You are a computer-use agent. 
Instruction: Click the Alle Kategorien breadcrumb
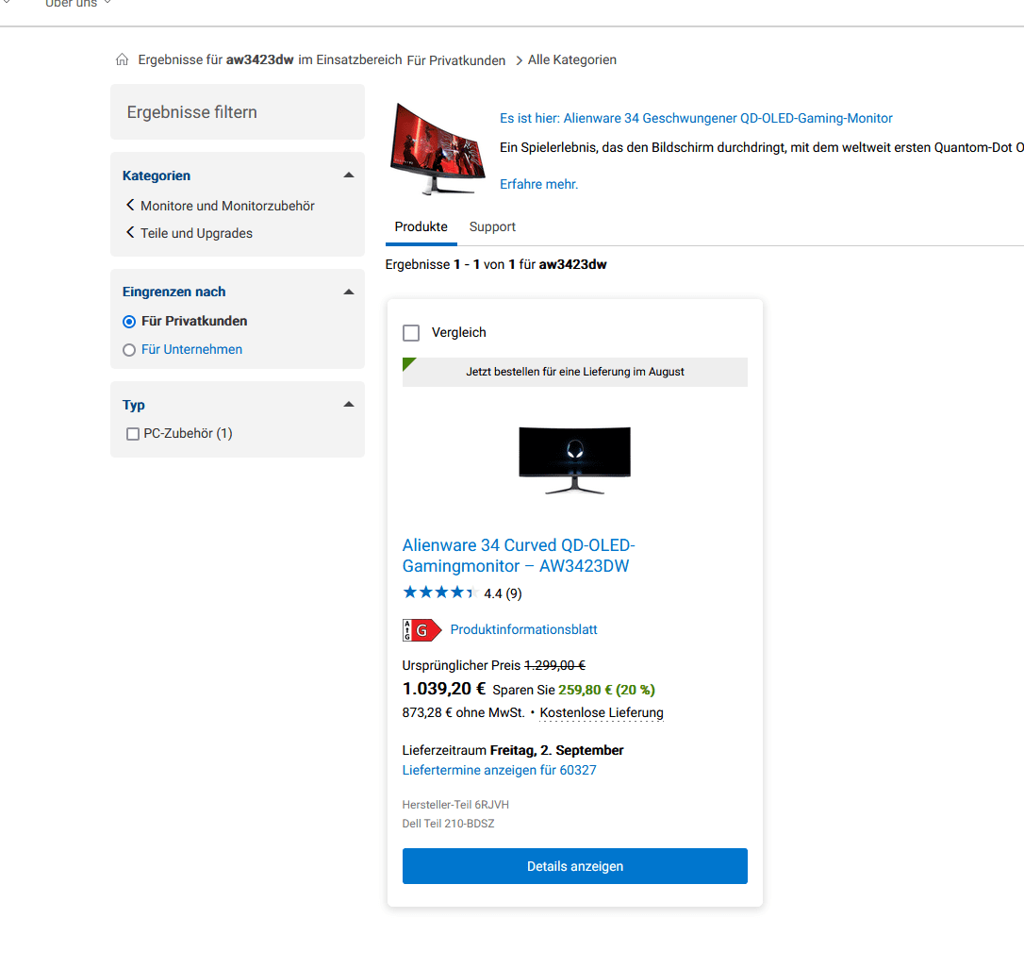pos(572,60)
